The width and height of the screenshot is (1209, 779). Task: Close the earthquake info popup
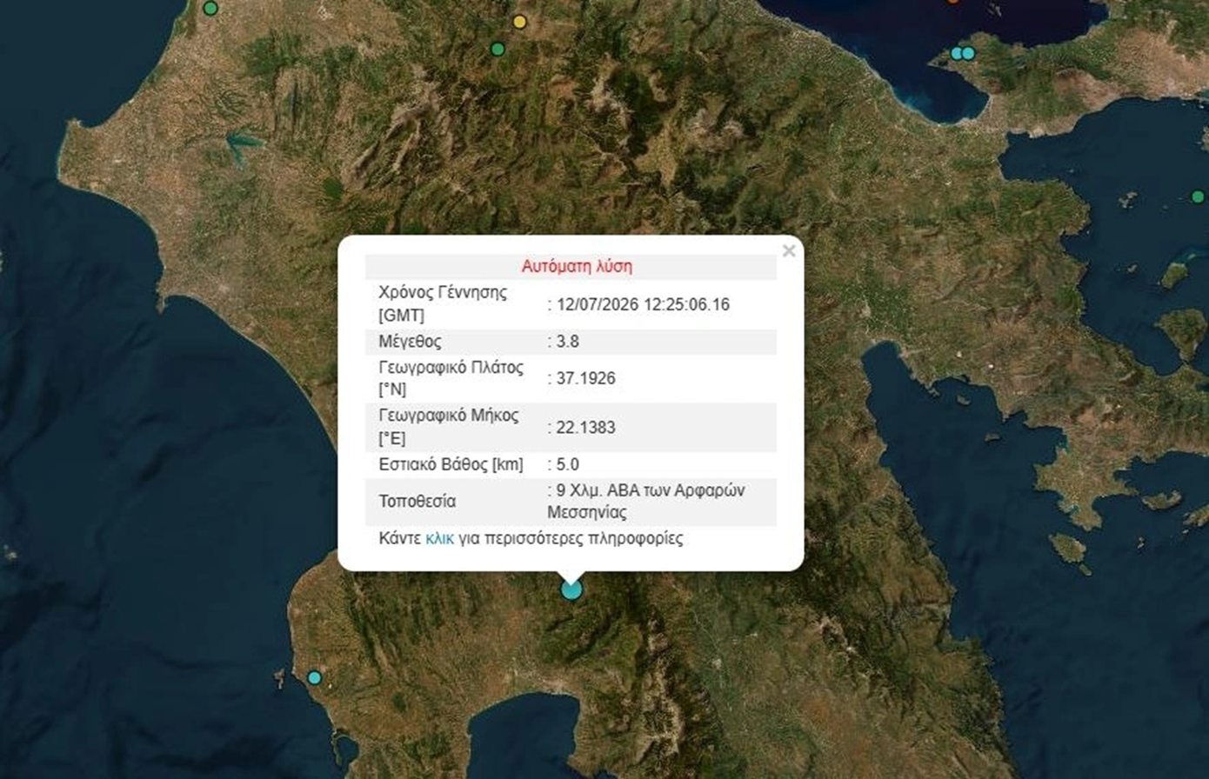pyautogui.click(x=789, y=251)
